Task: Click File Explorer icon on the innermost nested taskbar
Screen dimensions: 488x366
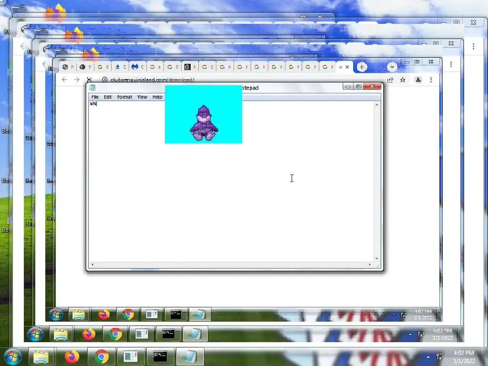Action: 79,315
